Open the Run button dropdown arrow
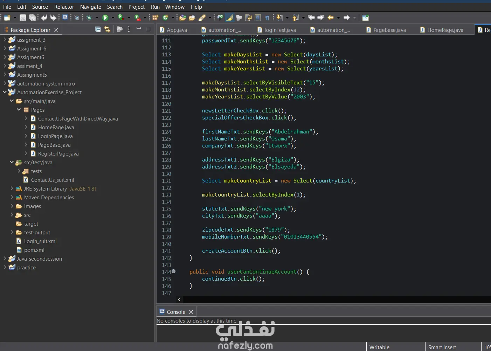491x351 pixels. (x=113, y=18)
